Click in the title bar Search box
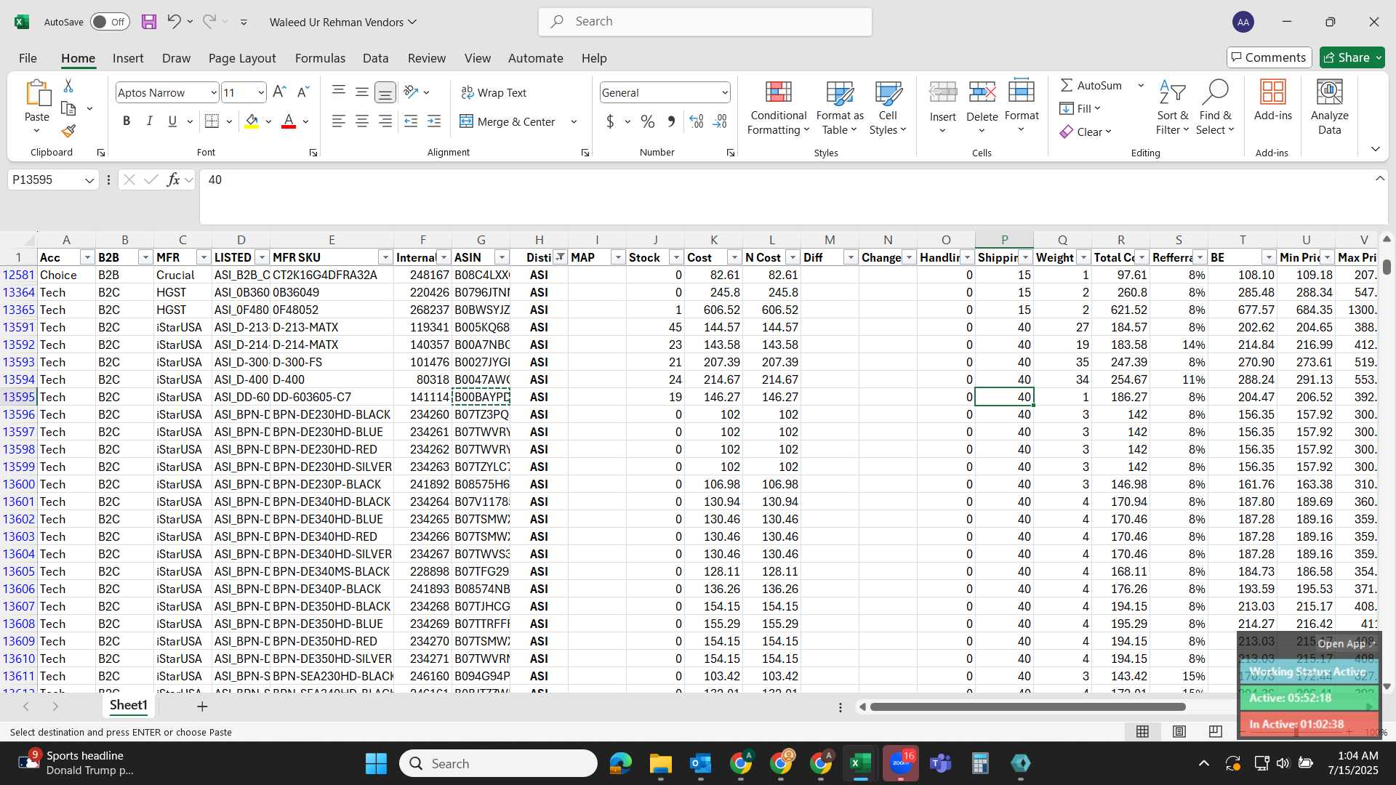 pyautogui.click(x=705, y=22)
